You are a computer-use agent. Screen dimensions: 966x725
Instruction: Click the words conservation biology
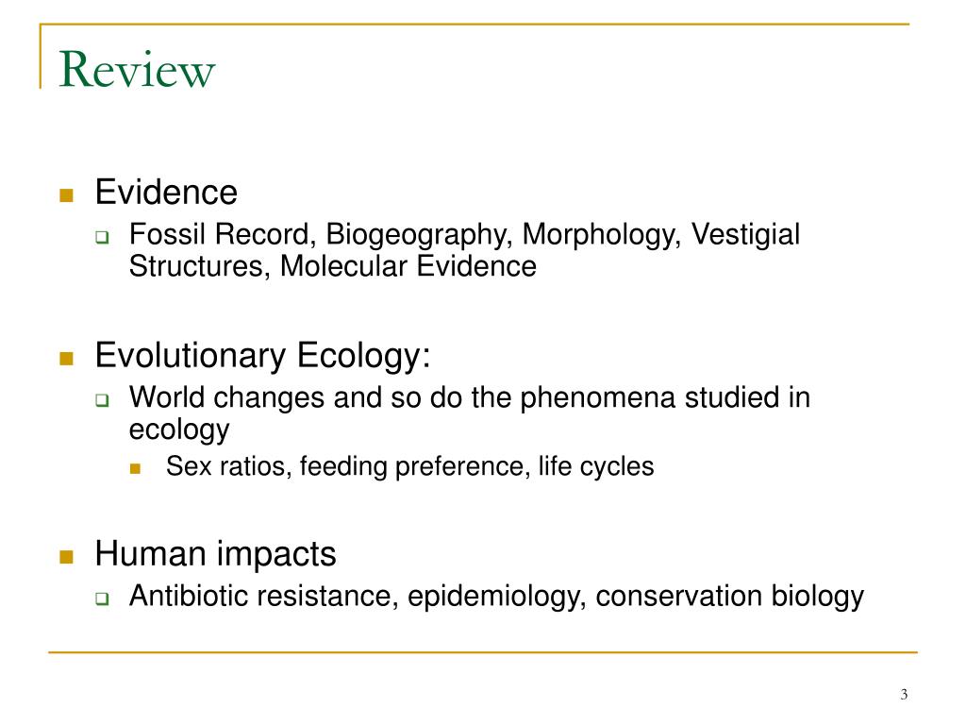730,597
